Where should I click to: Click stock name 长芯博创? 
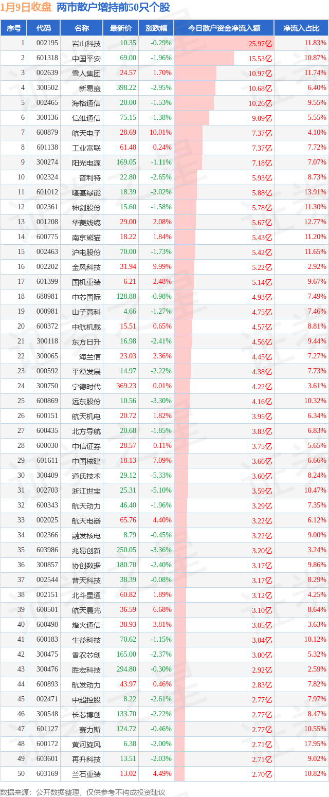pyautogui.click(x=87, y=714)
